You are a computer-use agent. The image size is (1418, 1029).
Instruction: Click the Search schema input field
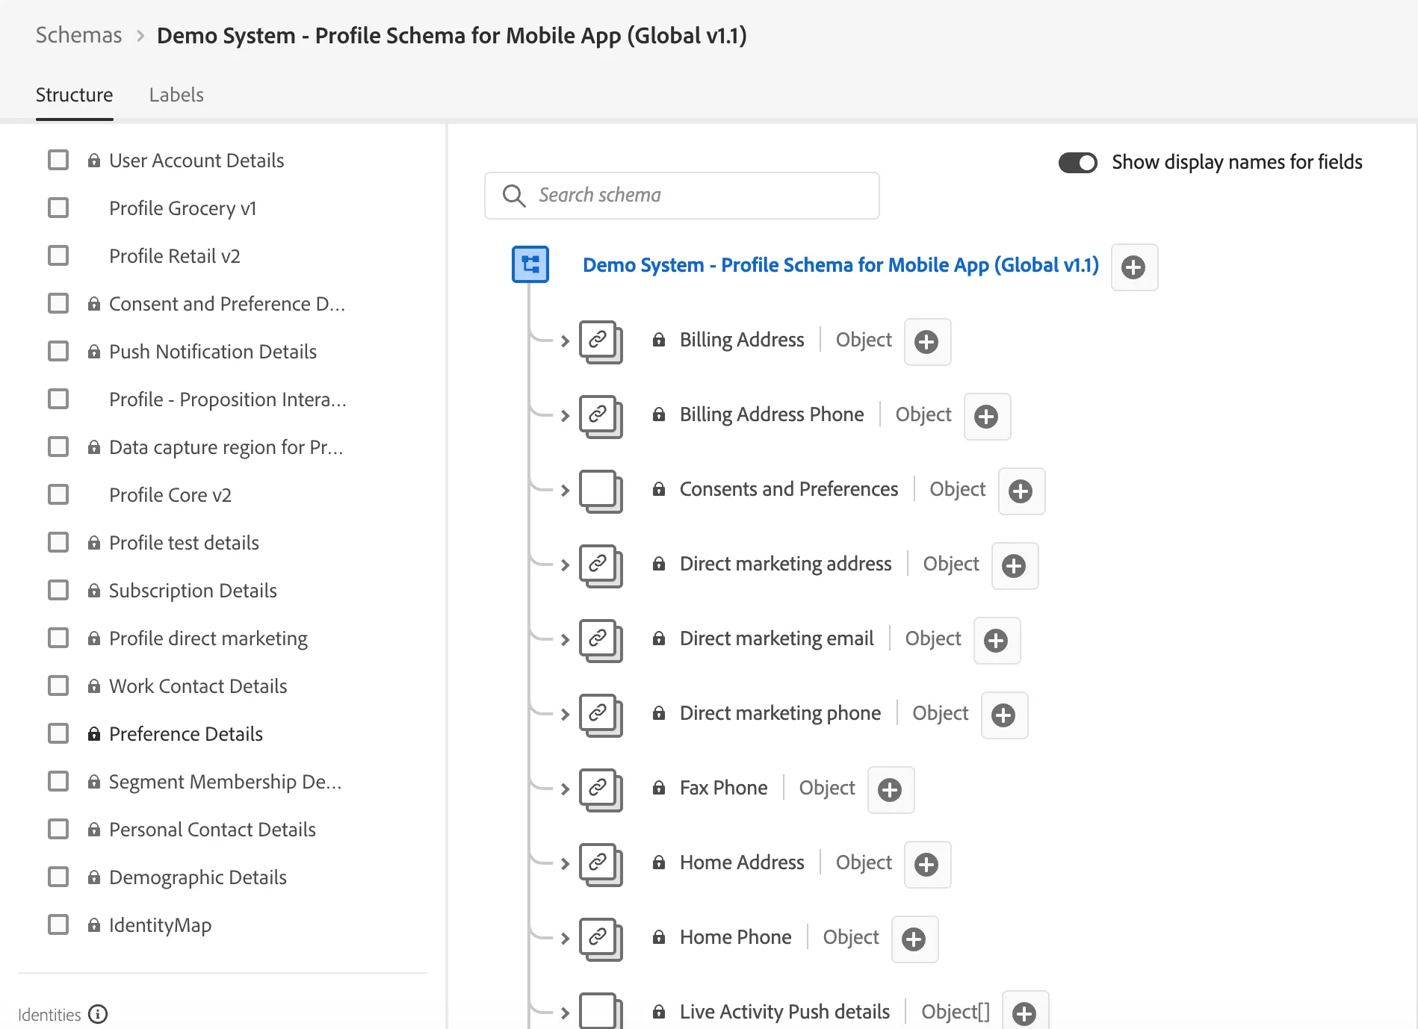pos(682,196)
